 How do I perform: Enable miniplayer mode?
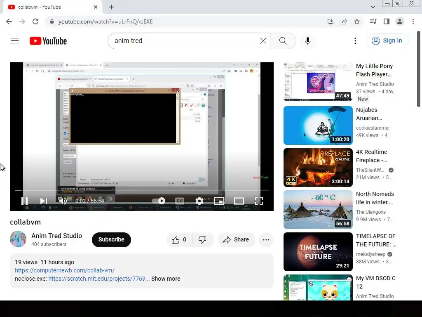[219, 201]
